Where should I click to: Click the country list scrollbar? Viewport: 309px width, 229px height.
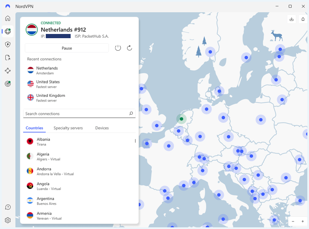coord(135,141)
